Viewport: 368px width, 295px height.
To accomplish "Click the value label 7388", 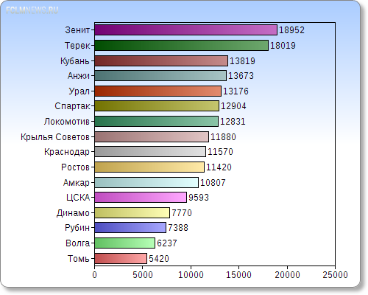I will click(178, 228).
